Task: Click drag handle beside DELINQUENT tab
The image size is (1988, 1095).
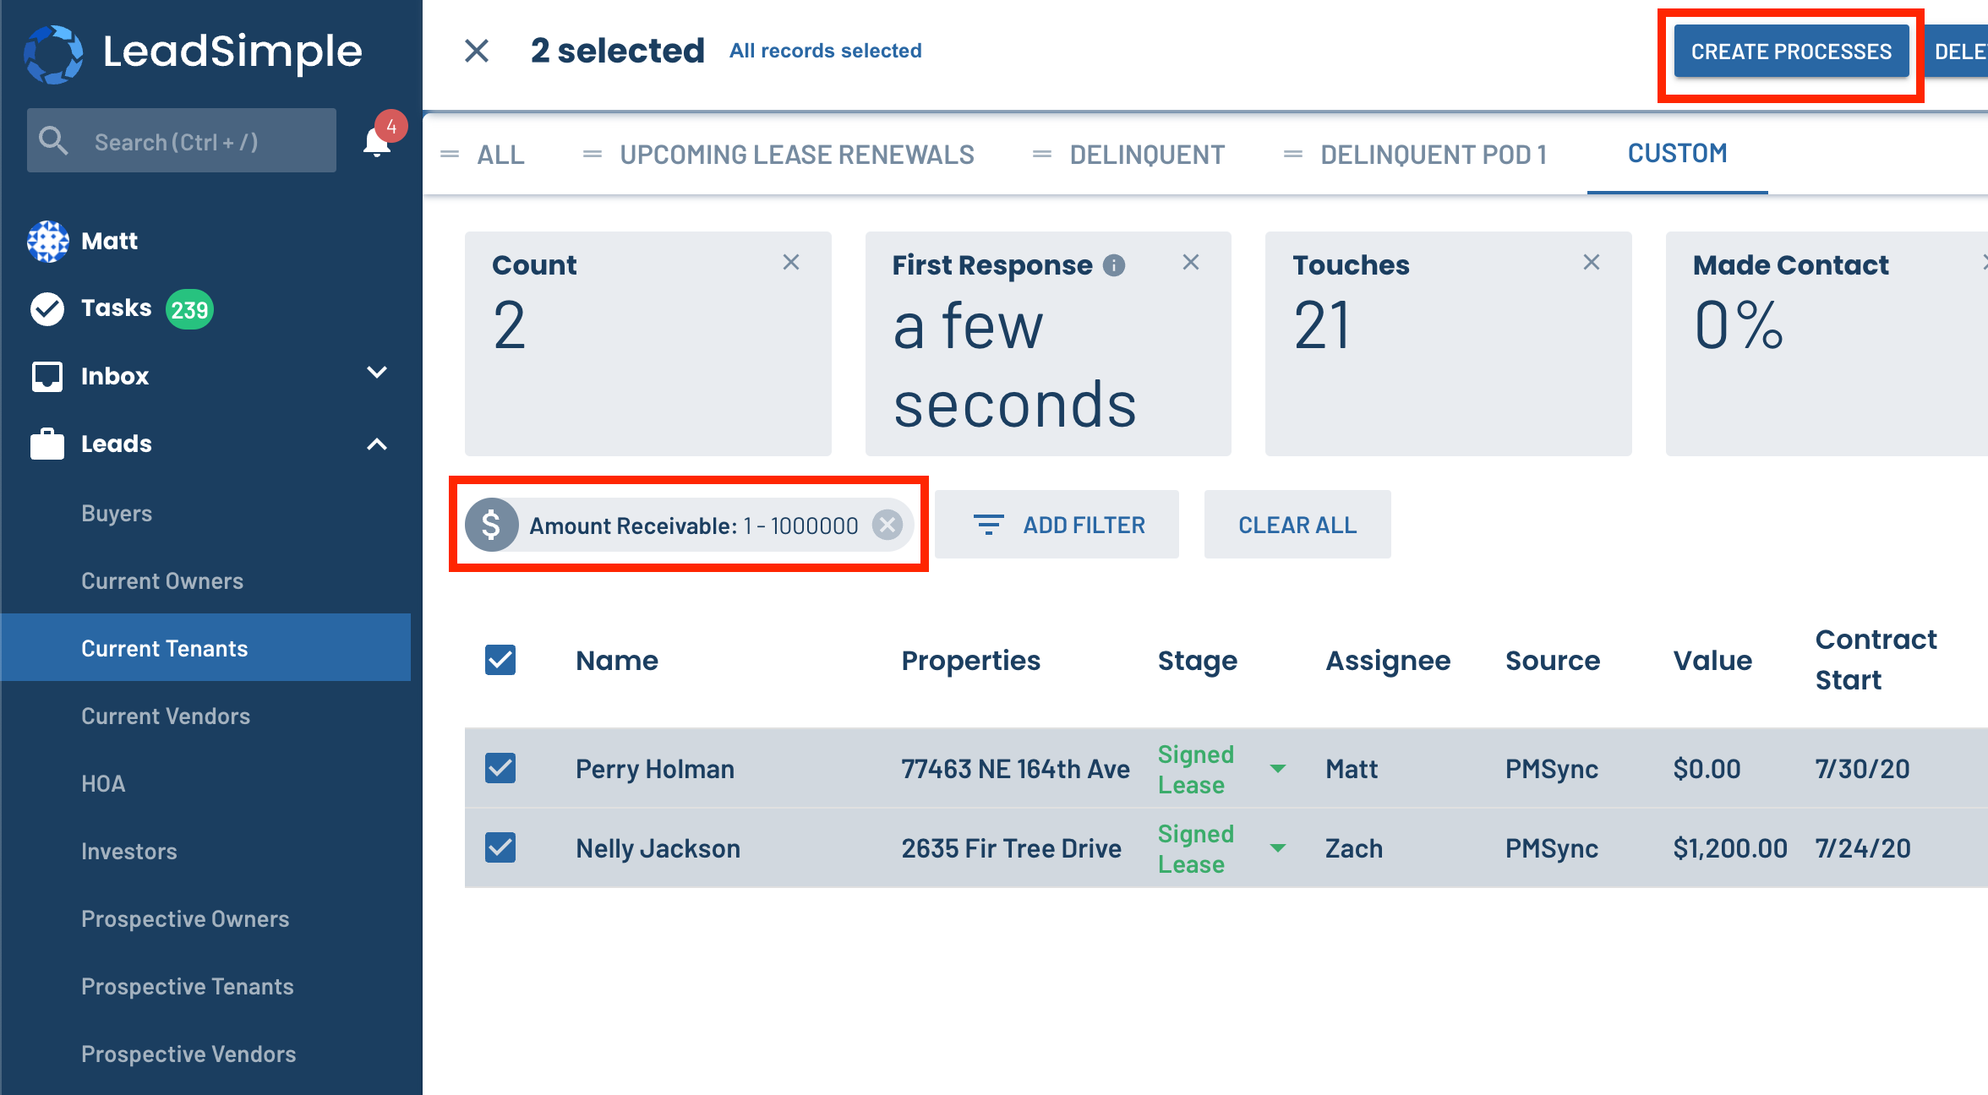Action: click(x=1042, y=155)
